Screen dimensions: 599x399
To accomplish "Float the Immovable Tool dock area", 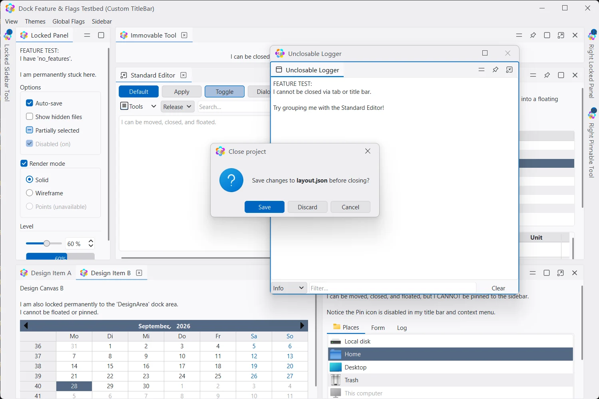I will (561, 35).
